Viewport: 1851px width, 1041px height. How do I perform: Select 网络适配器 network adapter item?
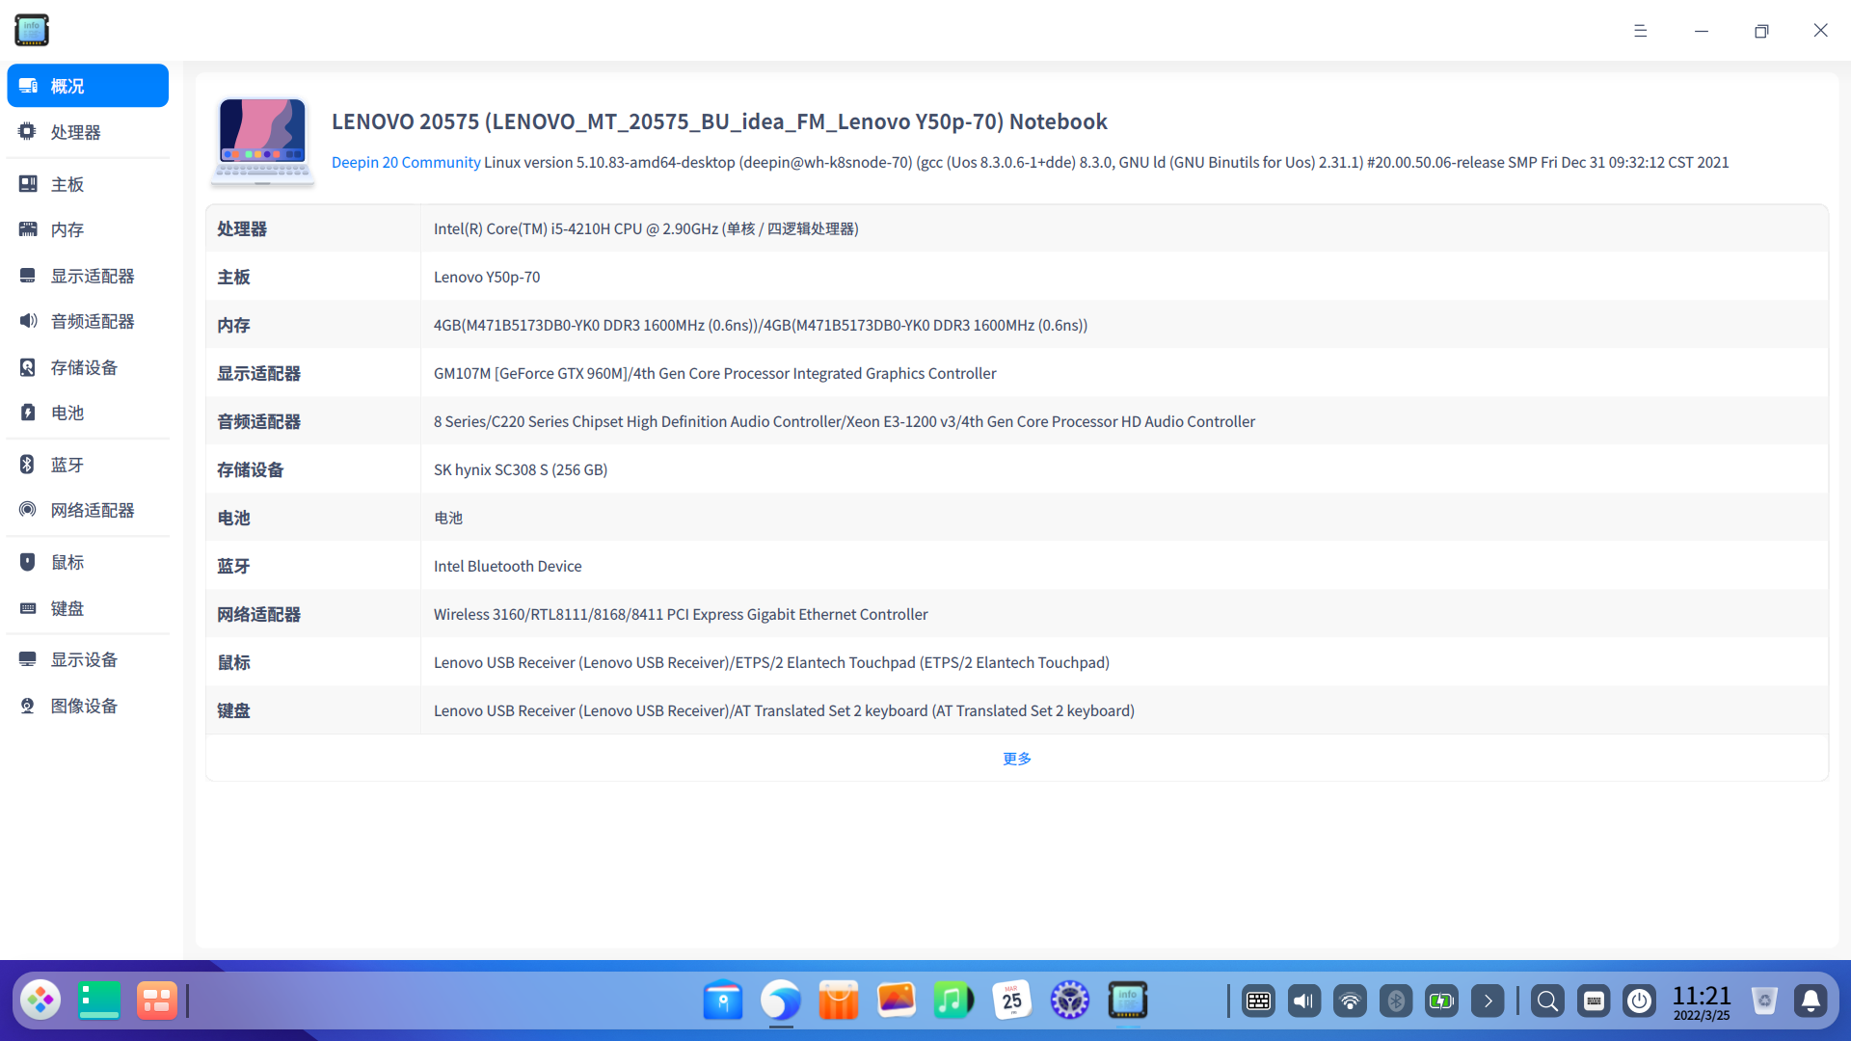click(x=92, y=510)
